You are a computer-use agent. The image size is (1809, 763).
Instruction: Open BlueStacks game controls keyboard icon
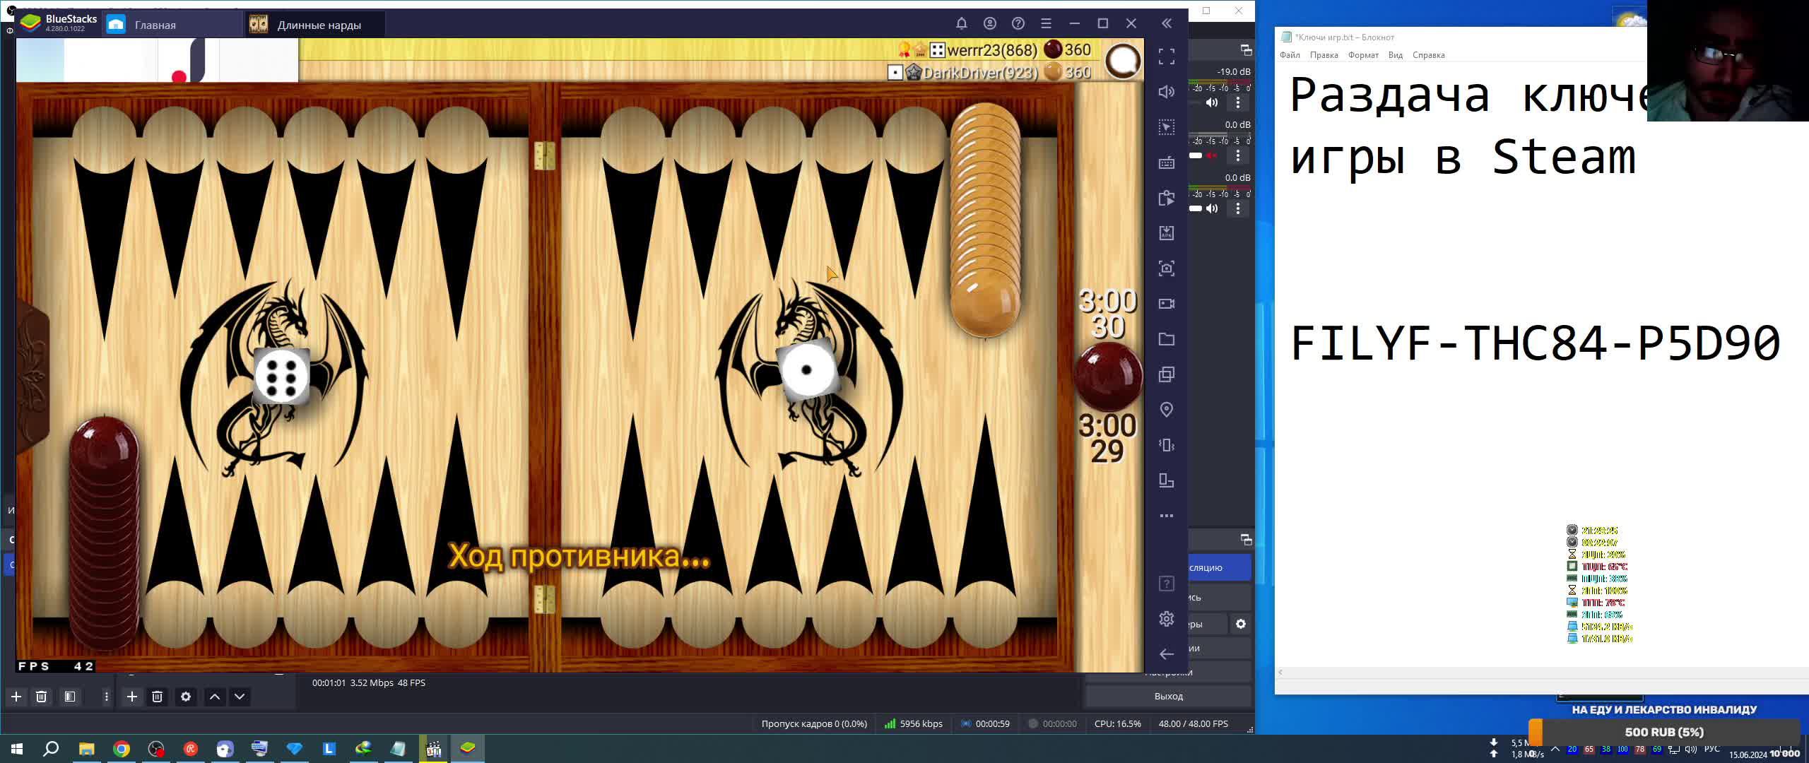1167,162
